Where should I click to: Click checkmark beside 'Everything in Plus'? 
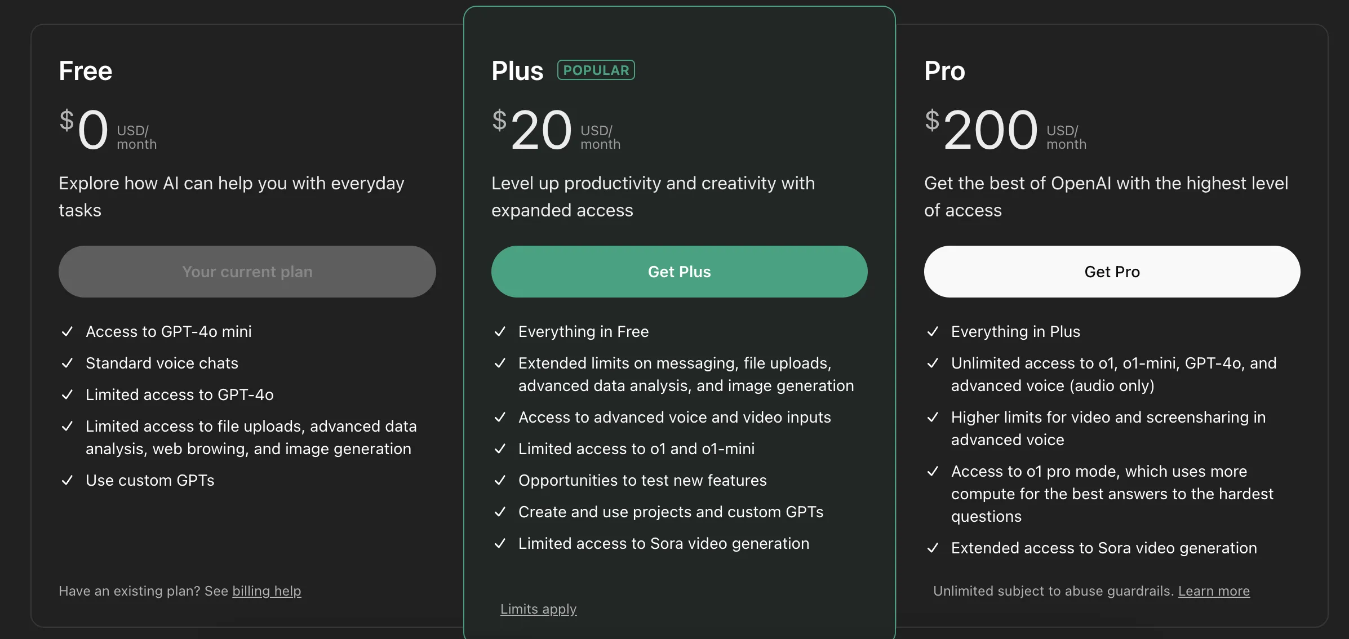[933, 331]
